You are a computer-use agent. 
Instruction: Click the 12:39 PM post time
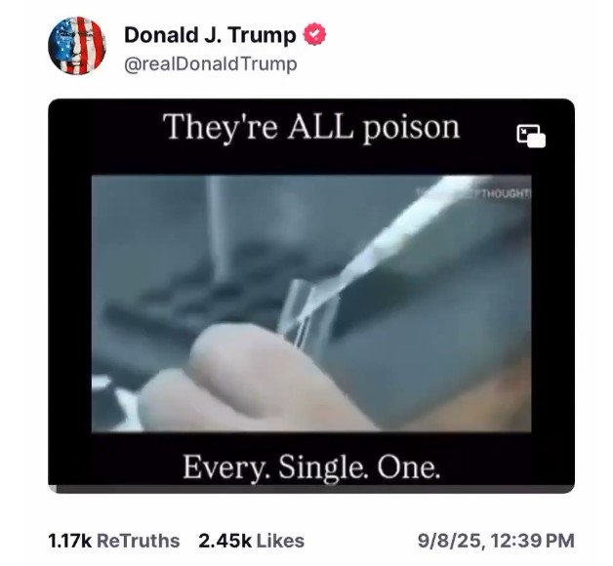click(x=532, y=541)
